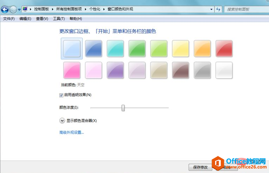Select the white frost color swatch
This screenshot has width=269, height=173.
click(x=224, y=70)
